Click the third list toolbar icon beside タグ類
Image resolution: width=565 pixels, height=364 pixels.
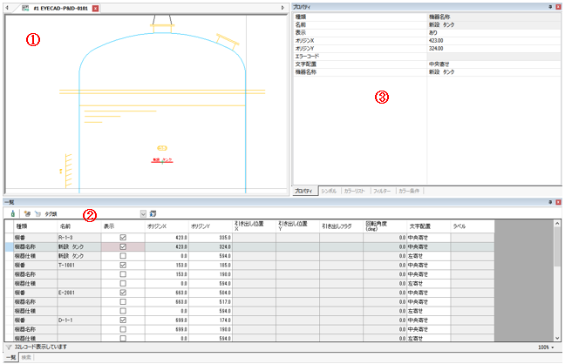(37, 213)
